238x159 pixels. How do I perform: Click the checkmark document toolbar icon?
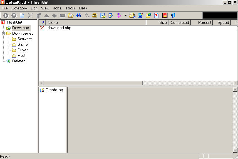point(111,16)
